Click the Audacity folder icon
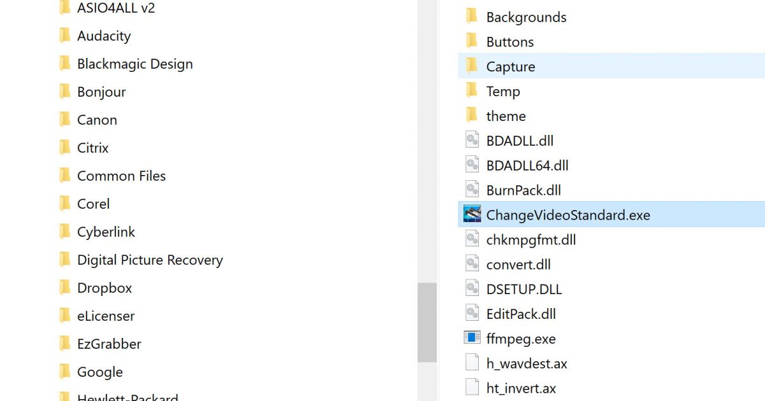The height and width of the screenshot is (401, 765). pos(64,36)
